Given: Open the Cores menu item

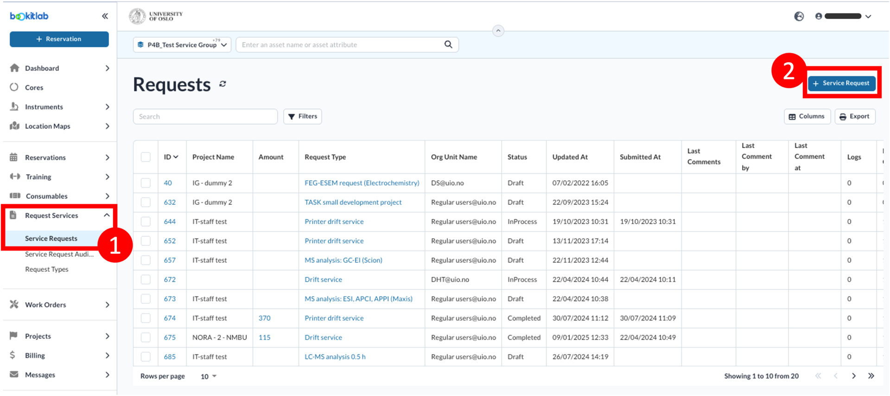Looking at the screenshot, I should [34, 88].
